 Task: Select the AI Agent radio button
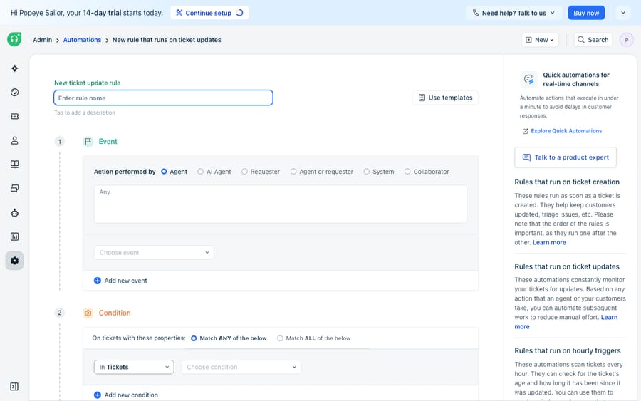point(200,172)
